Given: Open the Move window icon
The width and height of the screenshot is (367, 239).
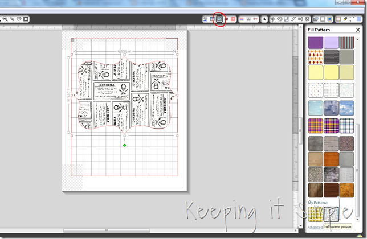Looking at the screenshot, I should [272, 19].
